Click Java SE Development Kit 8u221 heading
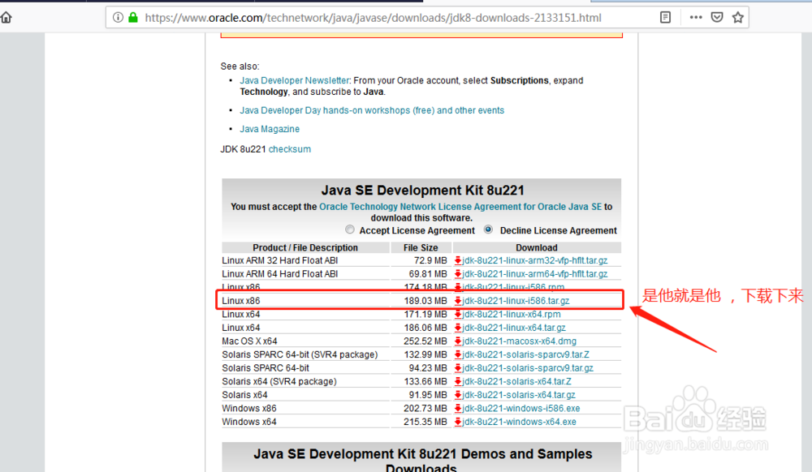The width and height of the screenshot is (812, 472). (x=422, y=191)
